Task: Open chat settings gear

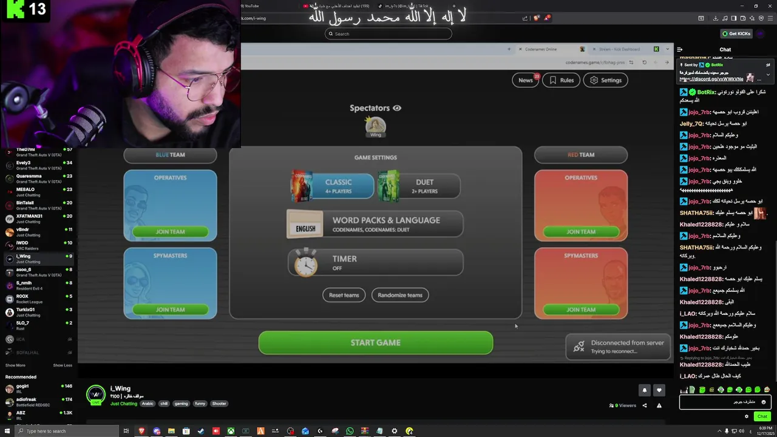Action: coord(747,416)
